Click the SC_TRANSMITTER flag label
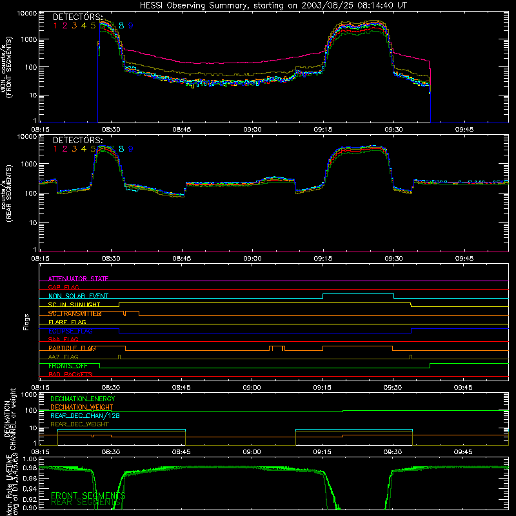Screen dimensions: 516x516 (x=75, y=313)
